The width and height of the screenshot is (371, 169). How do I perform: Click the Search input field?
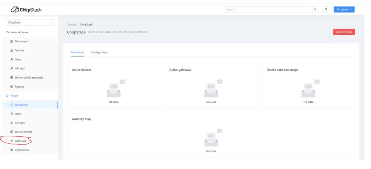coord(268,9)
